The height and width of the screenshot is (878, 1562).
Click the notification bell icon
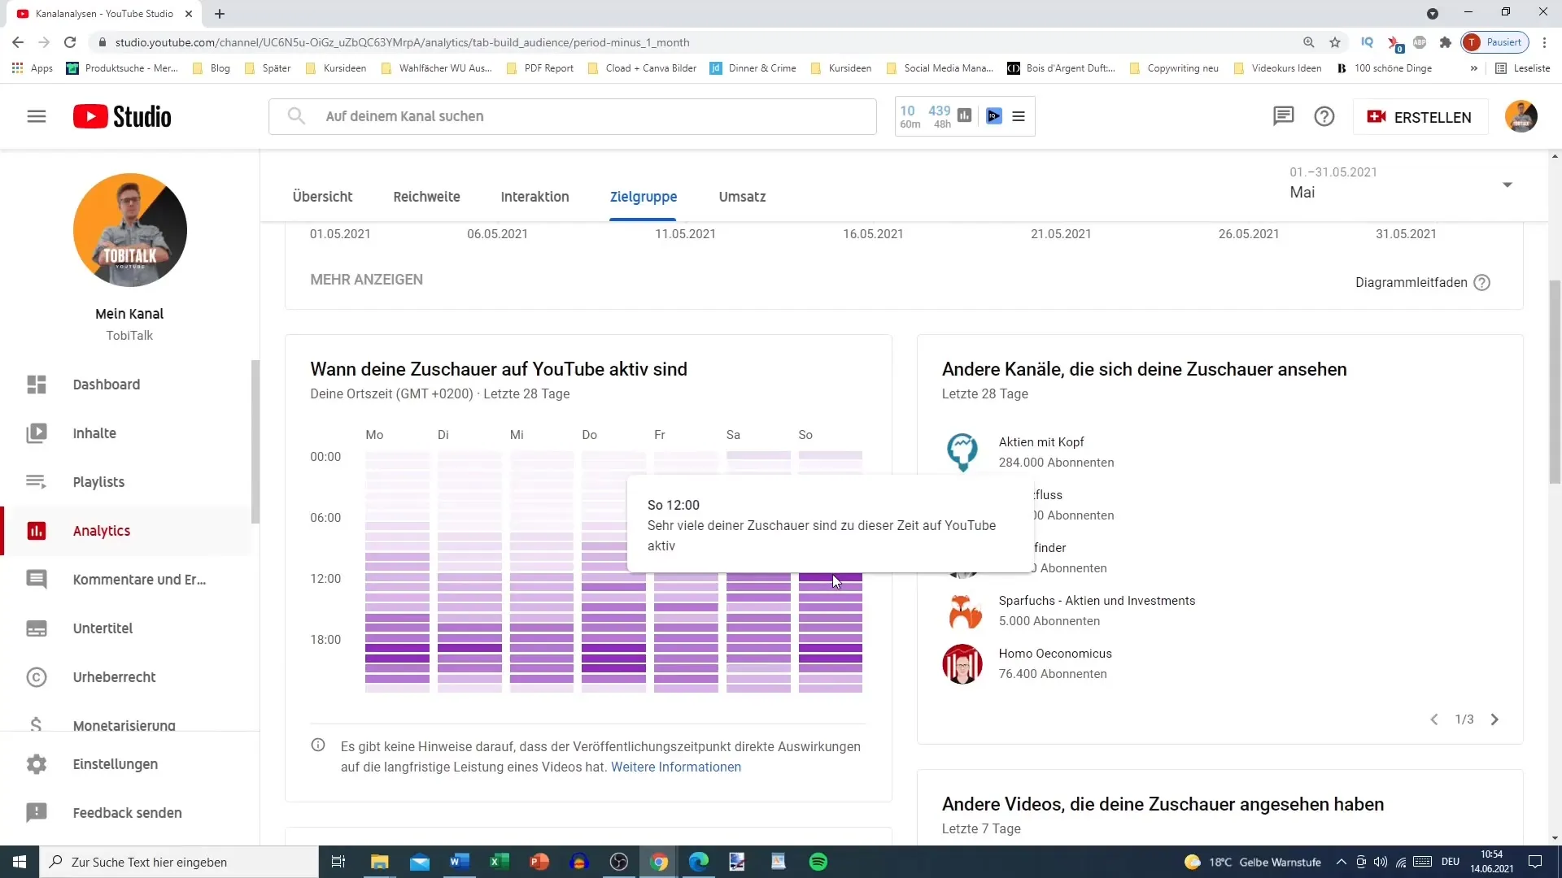(1283, 115)
